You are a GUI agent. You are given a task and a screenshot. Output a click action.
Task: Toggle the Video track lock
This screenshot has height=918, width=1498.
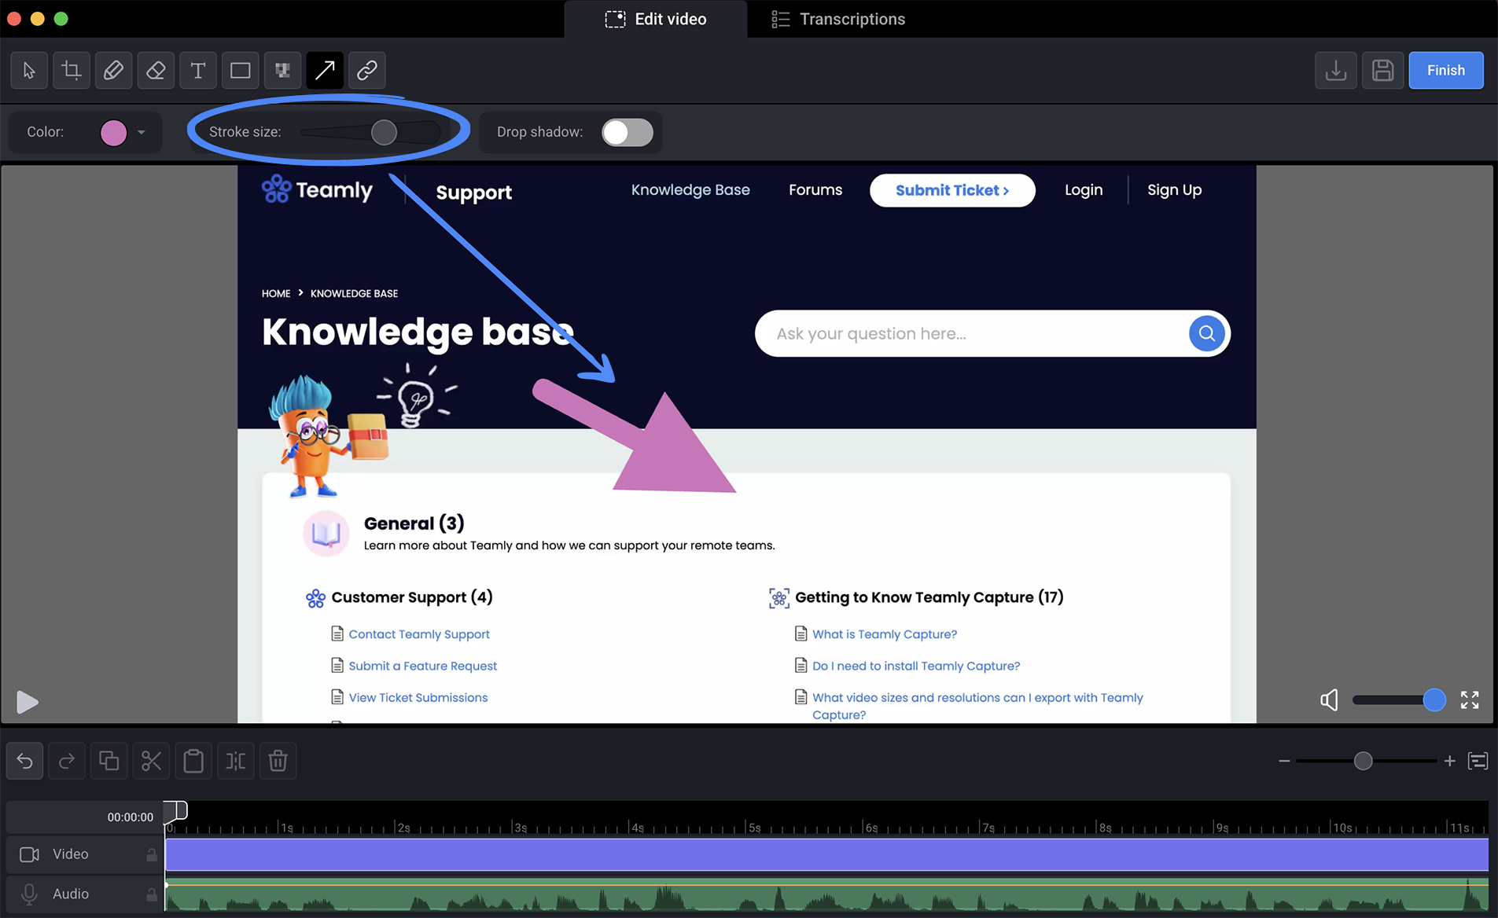point(151,854)
